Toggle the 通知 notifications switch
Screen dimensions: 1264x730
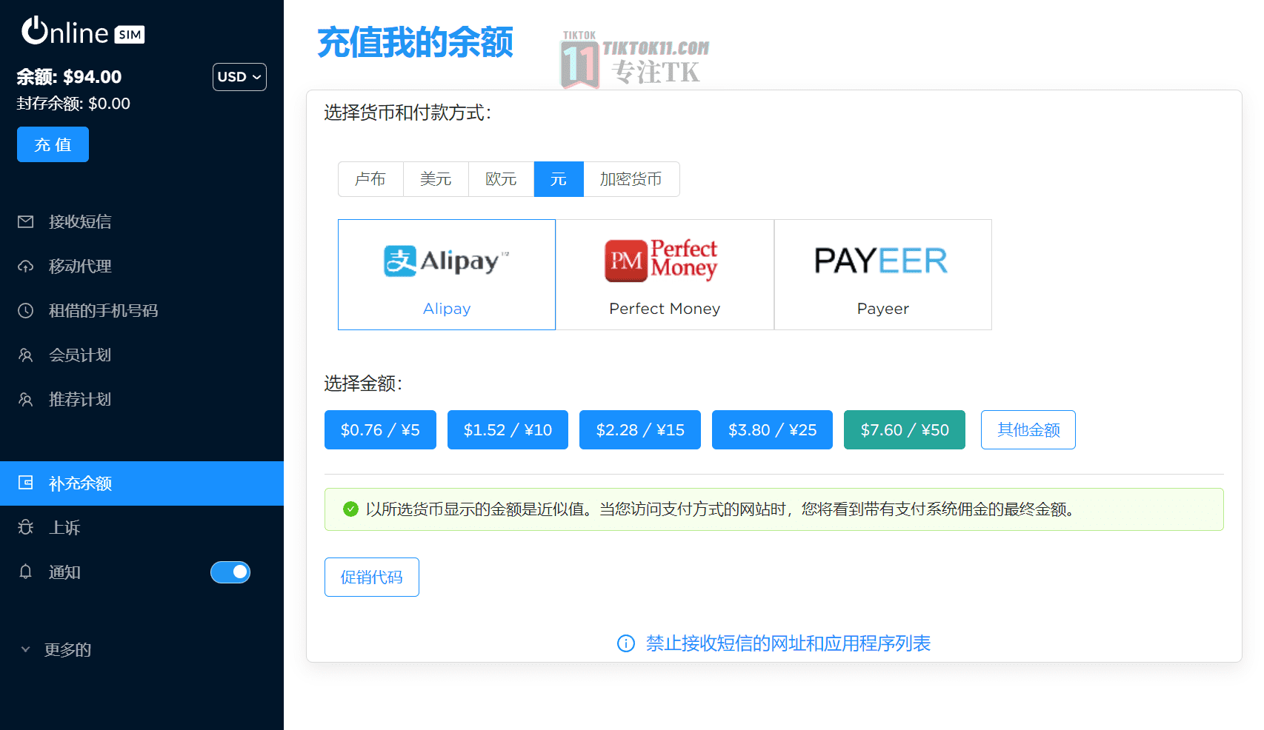click(x=230, y=572)
